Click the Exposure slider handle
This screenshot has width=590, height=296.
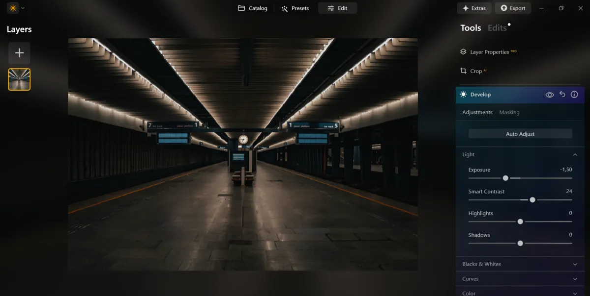click(x=505, y=178)
